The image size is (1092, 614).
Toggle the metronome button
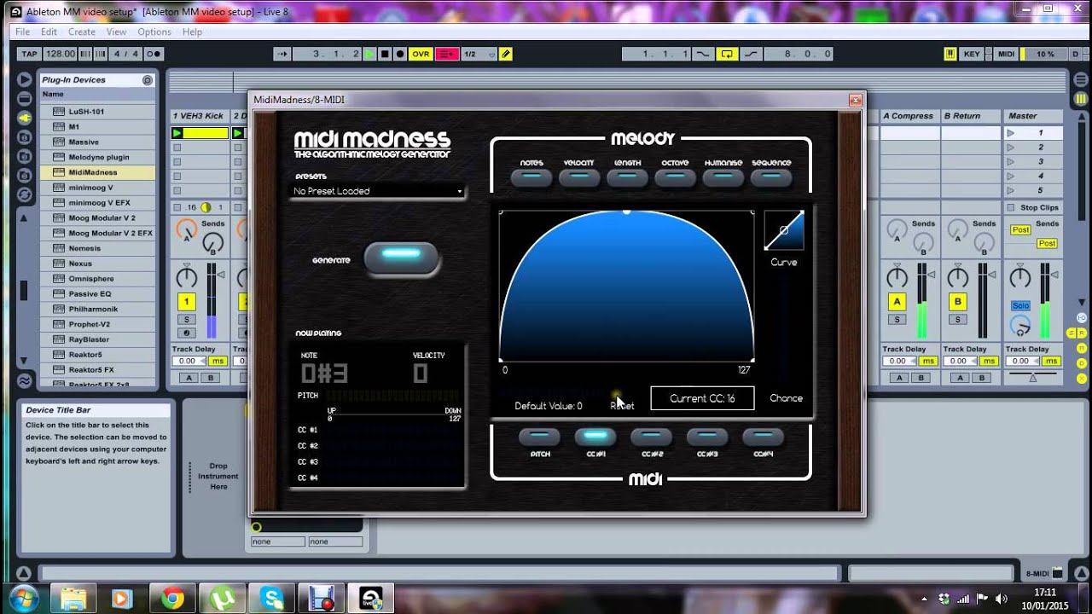point(153,54)
